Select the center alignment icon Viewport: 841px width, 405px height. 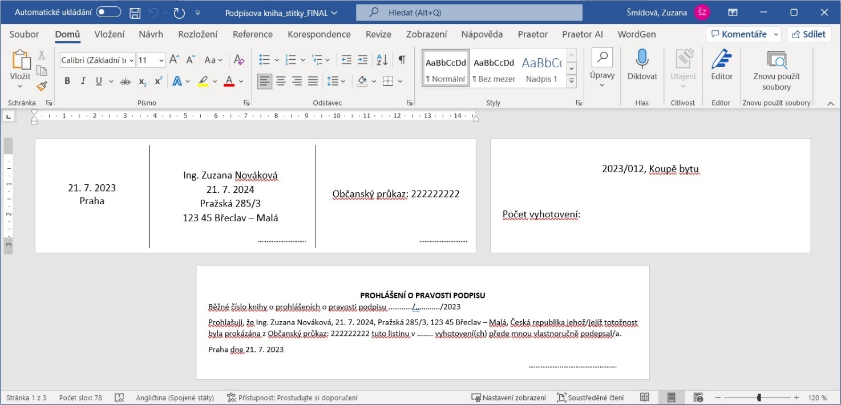280,80
